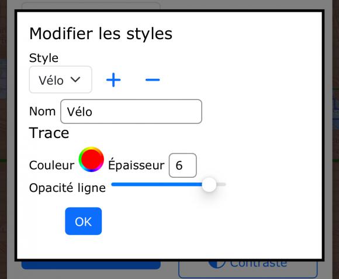This screenshot has width=339, height=279.
Task: Click the Opacité ligne label
Action: click(67, 188)
